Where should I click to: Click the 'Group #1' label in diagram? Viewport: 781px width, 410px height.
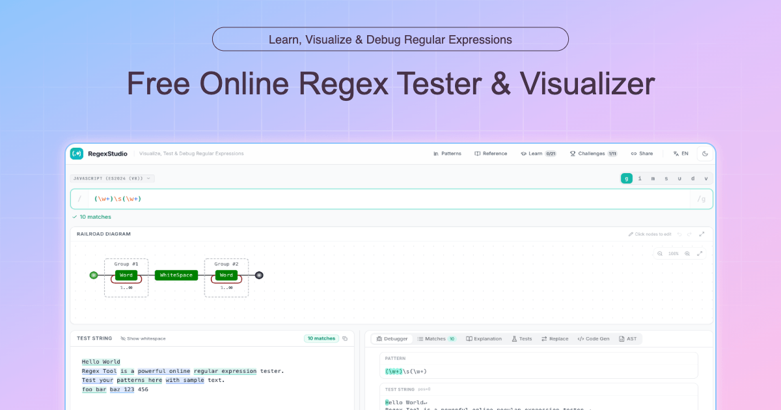point(126,264)
